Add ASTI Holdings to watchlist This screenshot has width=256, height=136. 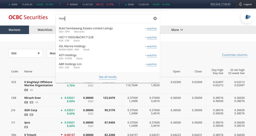click(x=151, y=55)
